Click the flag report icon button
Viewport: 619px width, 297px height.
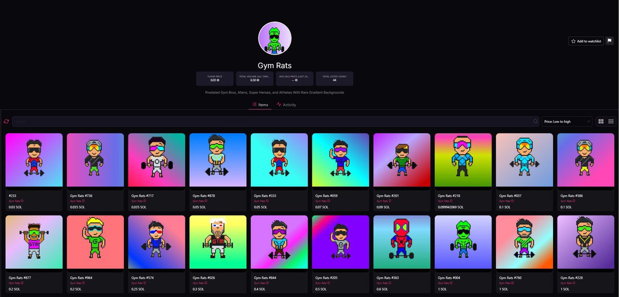[x=609, y=41]
